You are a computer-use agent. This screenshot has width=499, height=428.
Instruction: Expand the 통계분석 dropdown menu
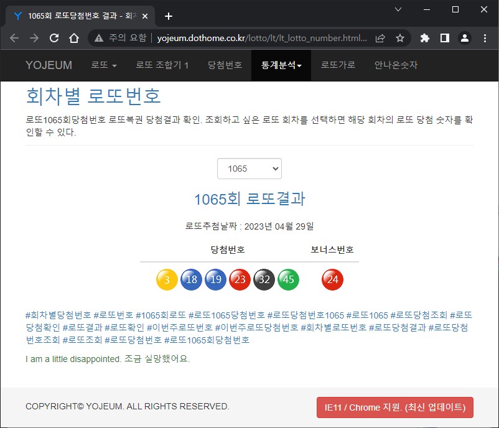pyautogui.click(x=281, y=65)
